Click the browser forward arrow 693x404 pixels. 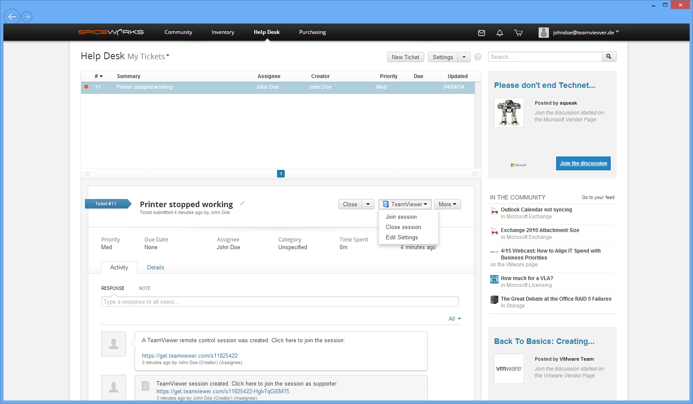click(x=27, y=17)
